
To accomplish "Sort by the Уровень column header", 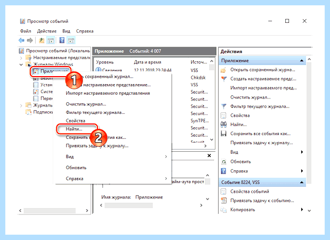I will [x=105, y=62].
